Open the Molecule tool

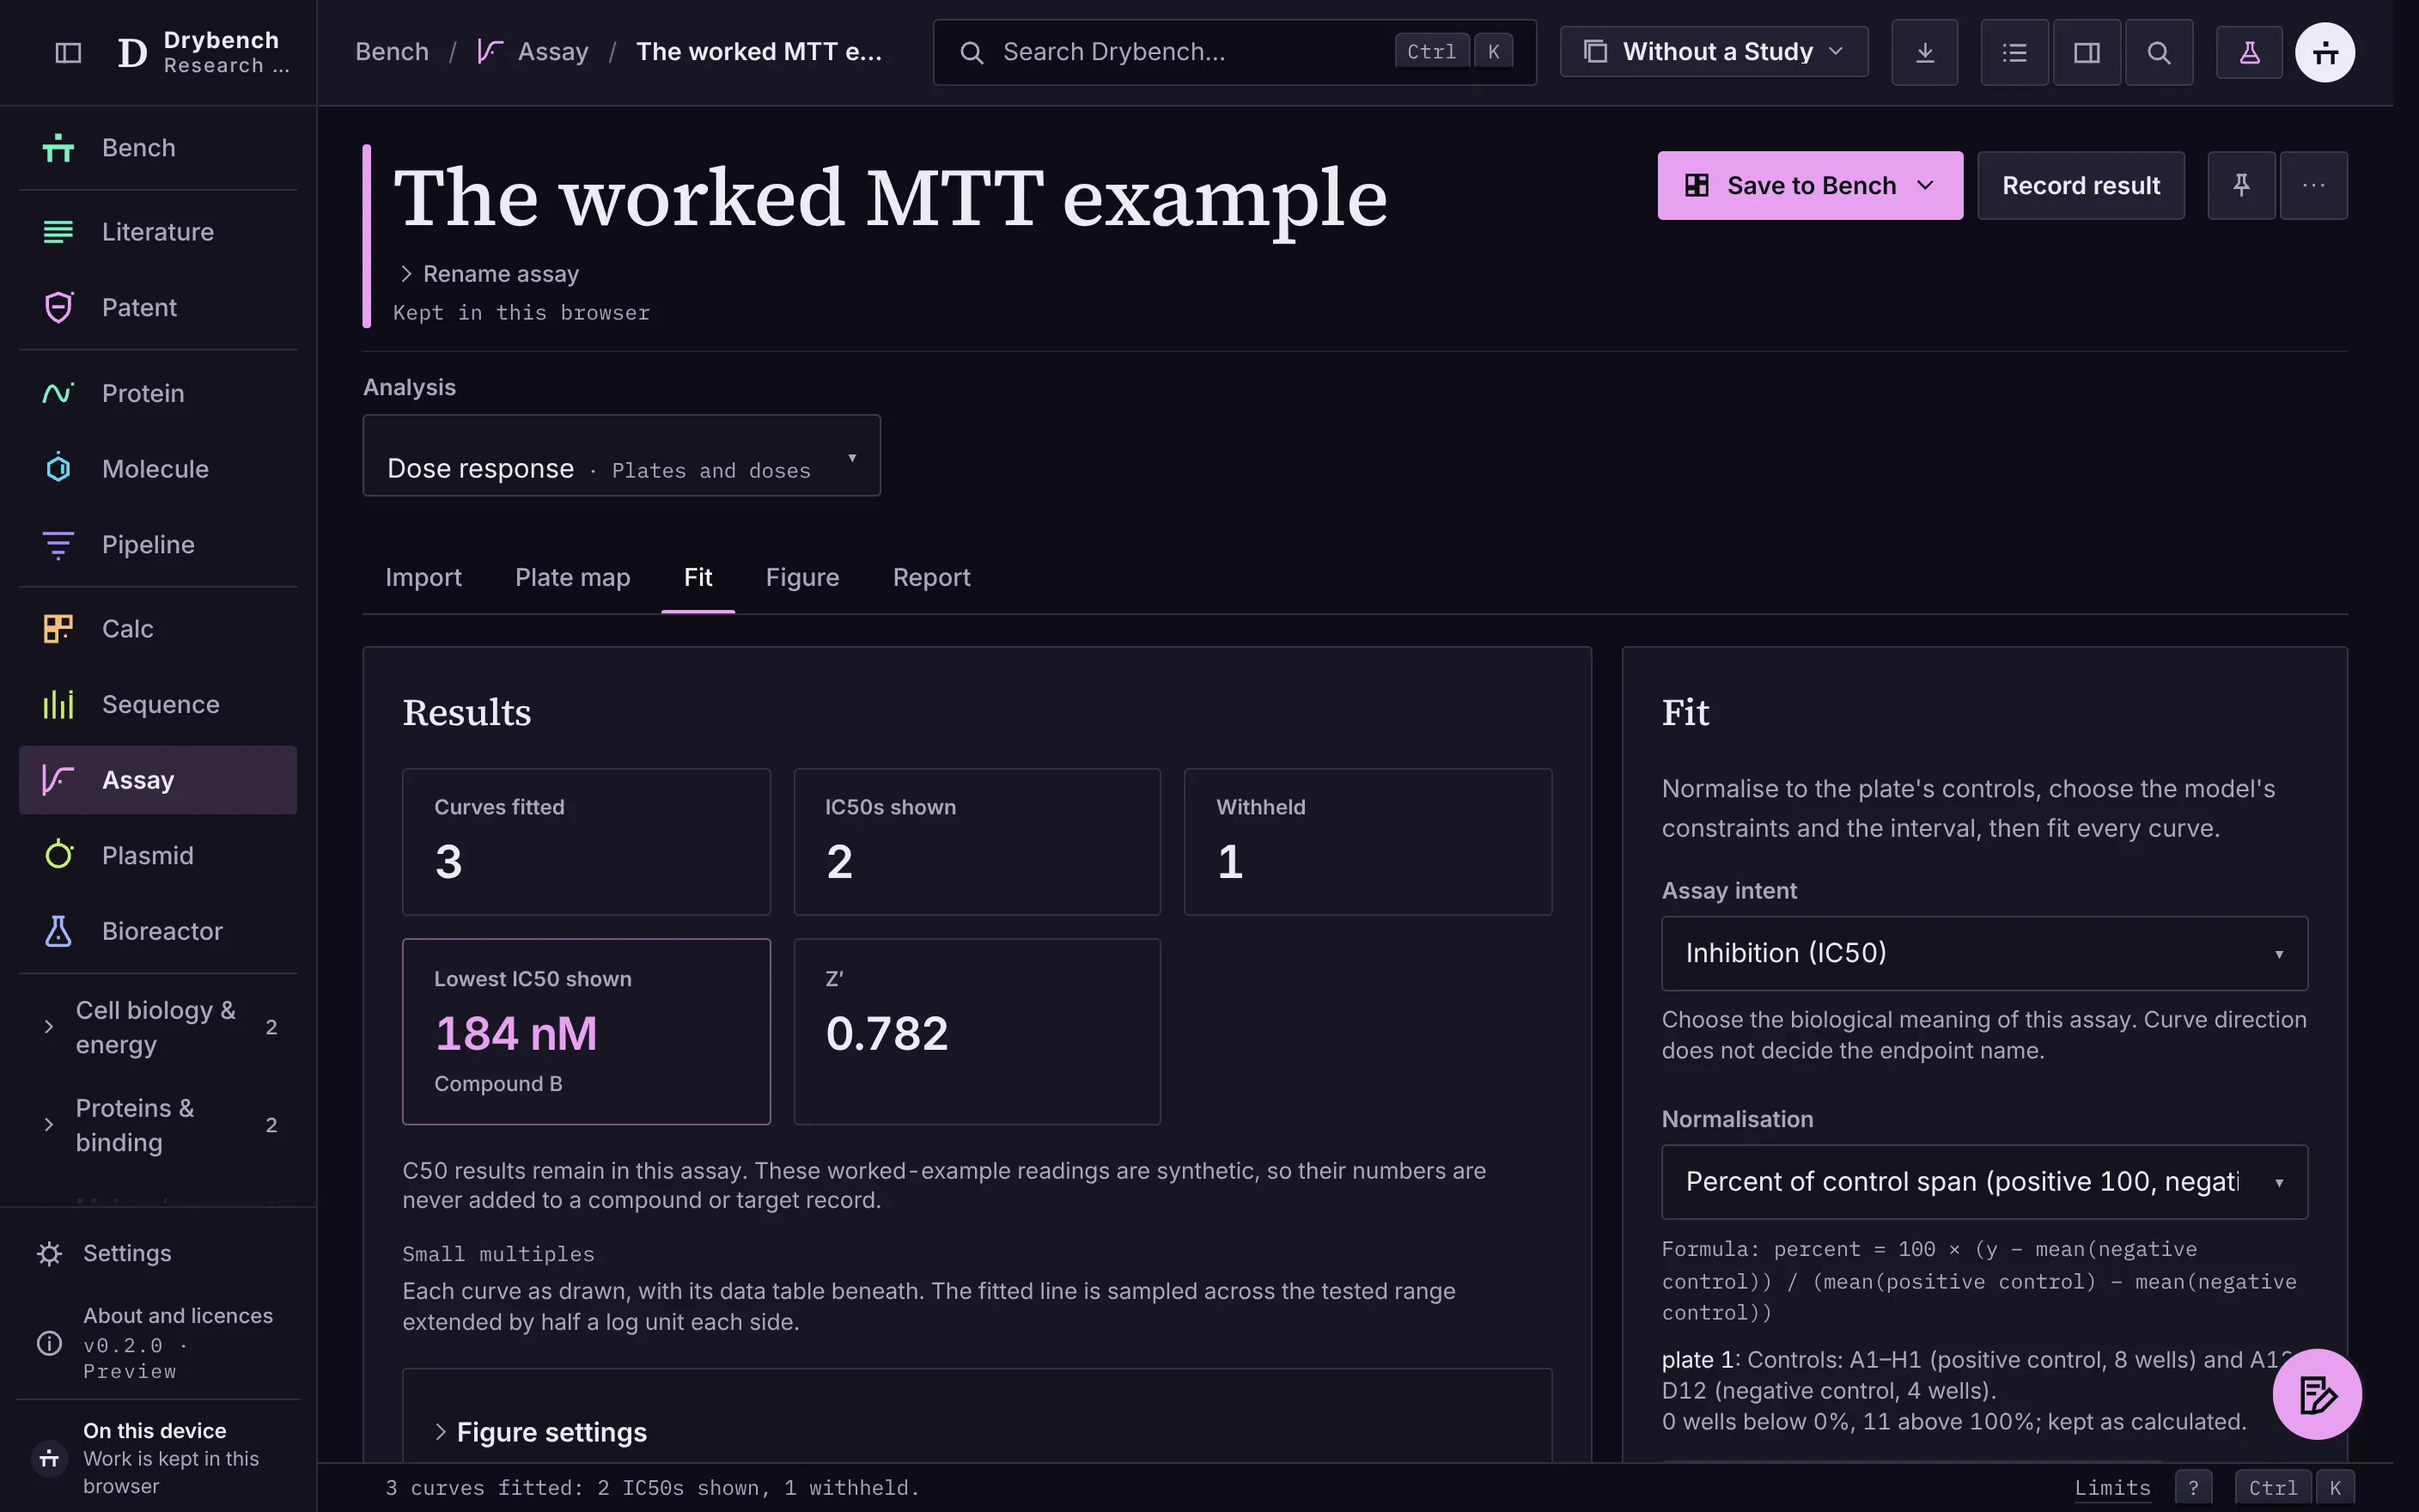[x=158, y=469]
